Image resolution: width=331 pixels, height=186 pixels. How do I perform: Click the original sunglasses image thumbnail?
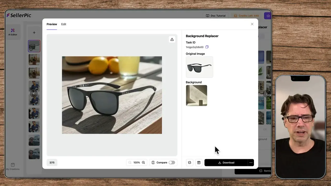click(x=199, y=67)
